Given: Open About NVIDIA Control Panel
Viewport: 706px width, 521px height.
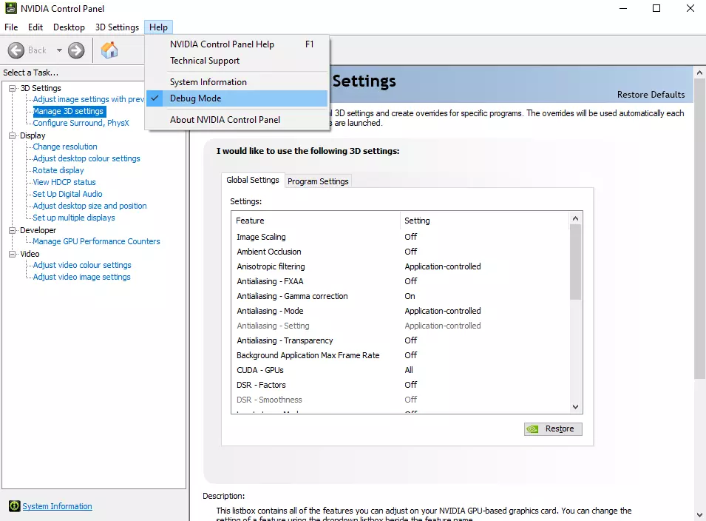Looking at the screenshot, I should coord(237,119).
